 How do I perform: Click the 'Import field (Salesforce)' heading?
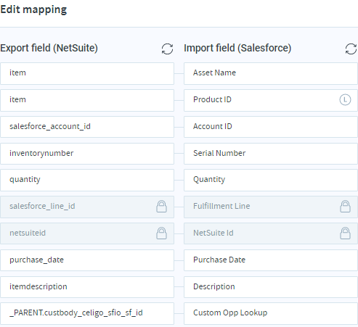237,48
